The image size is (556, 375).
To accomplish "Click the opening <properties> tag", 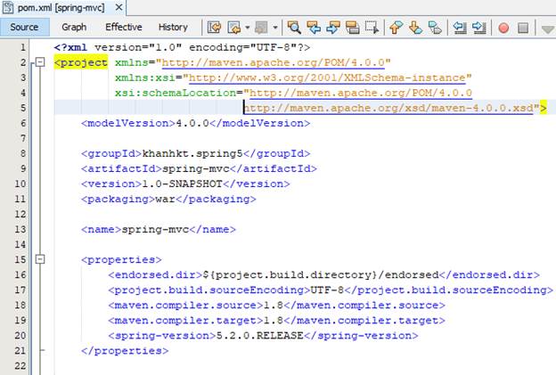I will tap(121, 260).
